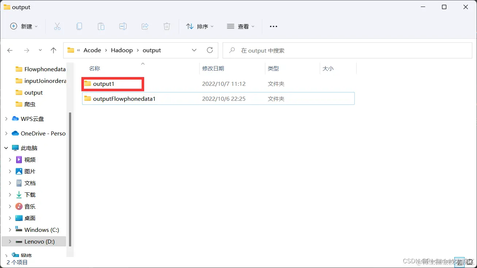Expand the 音乐 tree node

10,207
